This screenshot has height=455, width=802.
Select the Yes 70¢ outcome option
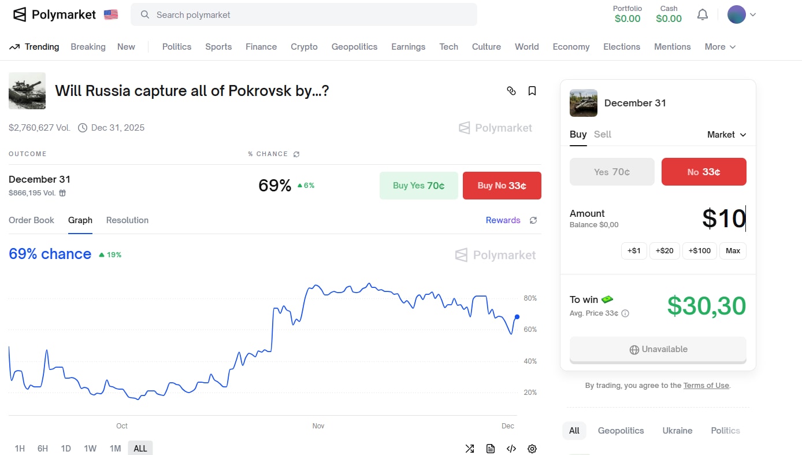[612, 172]
